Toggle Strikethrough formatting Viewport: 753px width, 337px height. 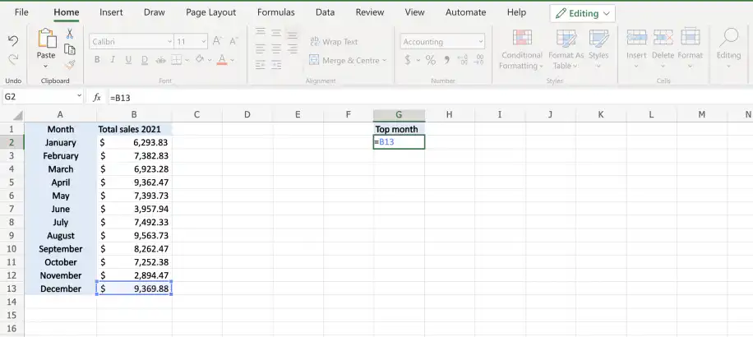[161, 60]
